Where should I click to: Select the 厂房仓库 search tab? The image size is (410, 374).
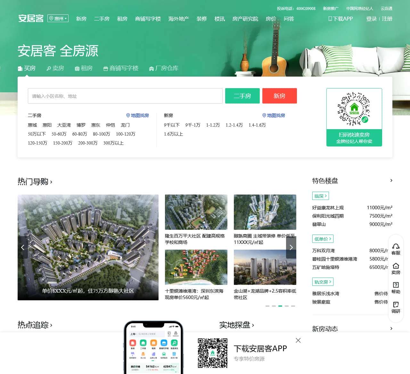click(164, 68)
